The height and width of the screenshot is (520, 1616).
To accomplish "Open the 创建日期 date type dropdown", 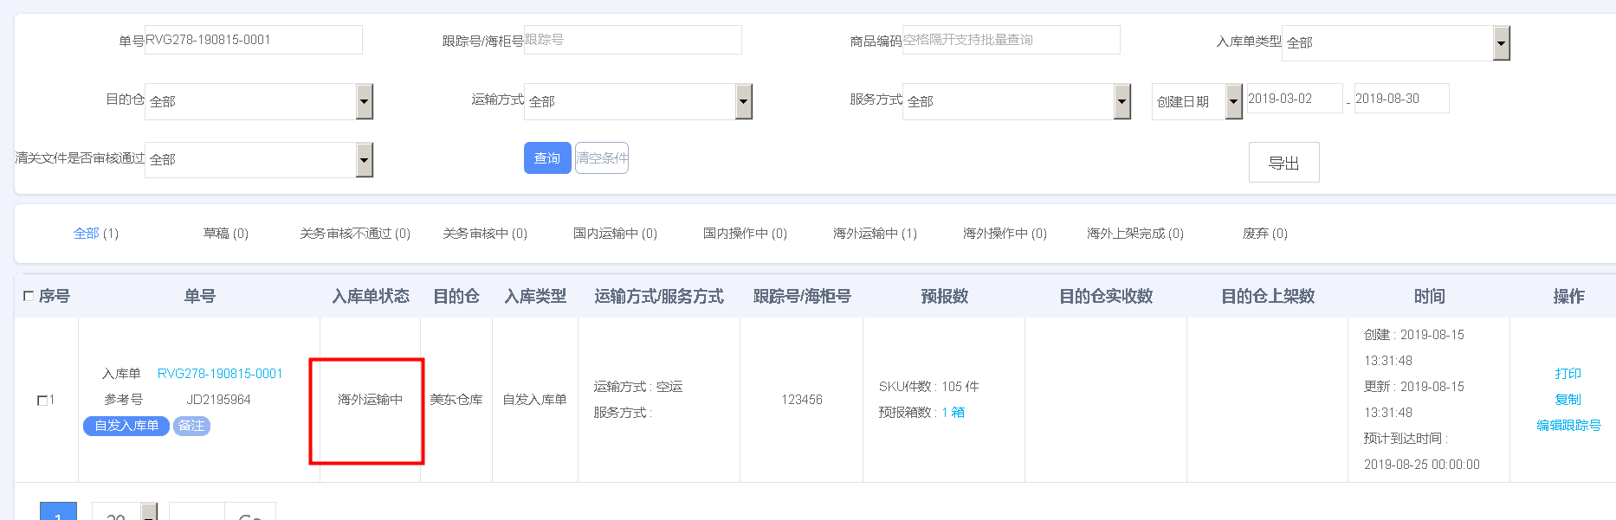I will click(1197, 102).
